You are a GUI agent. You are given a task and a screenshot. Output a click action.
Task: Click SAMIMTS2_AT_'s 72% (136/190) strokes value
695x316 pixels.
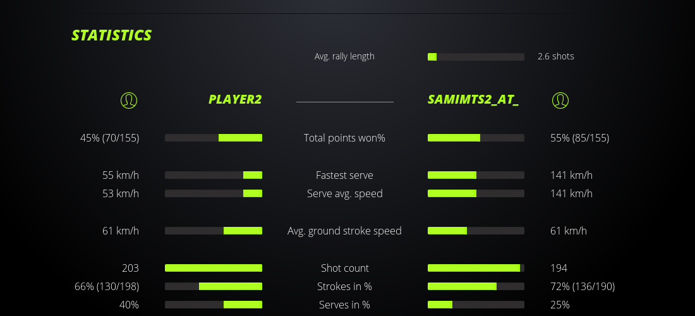[583, 286]
